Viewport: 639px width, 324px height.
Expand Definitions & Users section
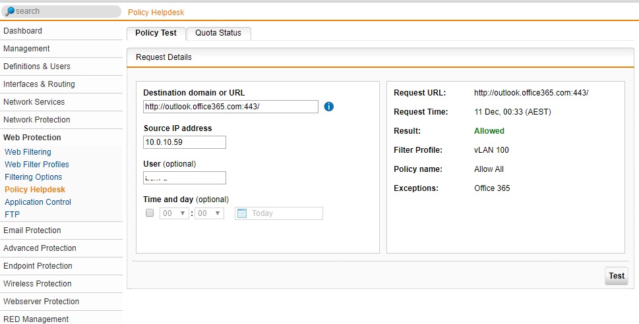pyautogui.click(x=61, y=67)
